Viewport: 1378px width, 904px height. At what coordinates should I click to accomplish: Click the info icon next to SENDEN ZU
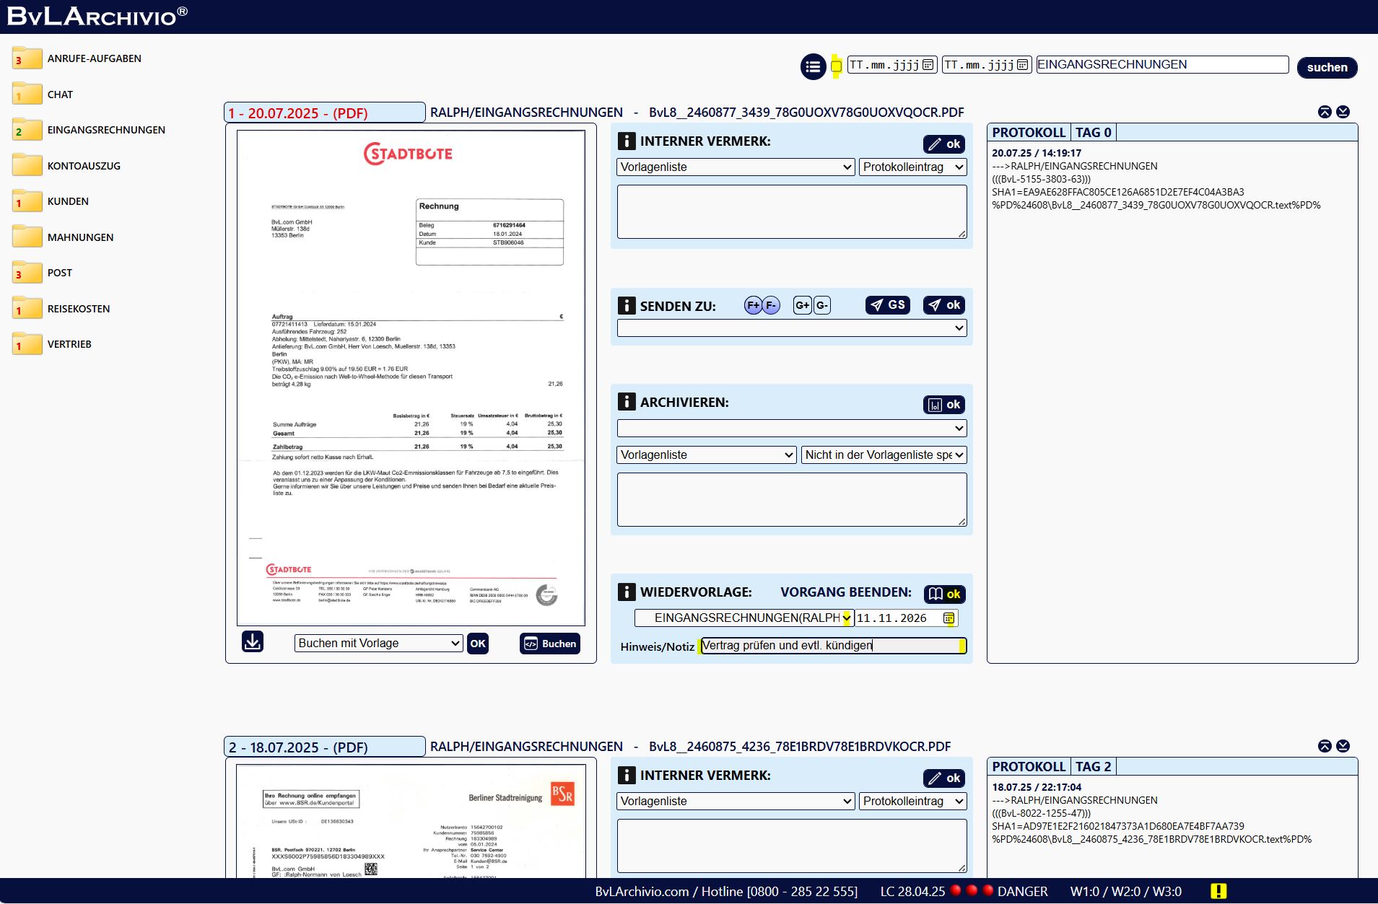click(x=627, y=305)
